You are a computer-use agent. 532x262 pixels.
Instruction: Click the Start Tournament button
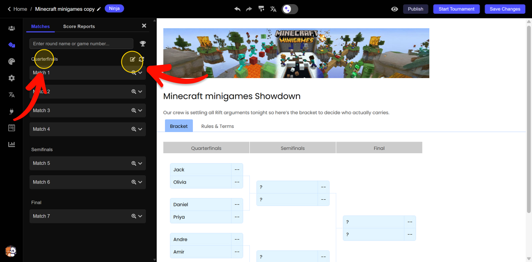[456, 9]
